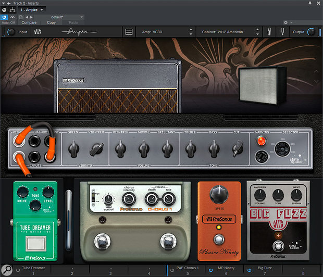The height and width of the screenshot is (277, 323).
Task: Step the Amp model with its up/down arrows
Action: (x=191, y=32)
